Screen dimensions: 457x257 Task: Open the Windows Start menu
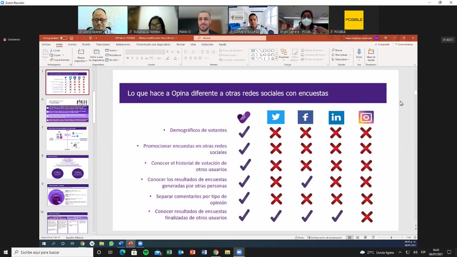tap(5, 252)
